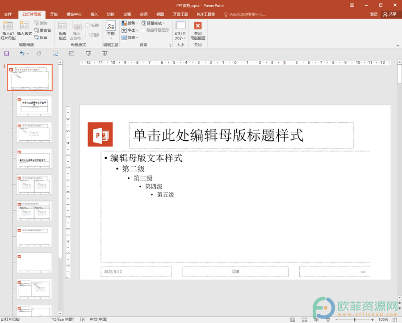Click the spell check icon in status bar
The image size is (402, 323).
pos(82,319)
